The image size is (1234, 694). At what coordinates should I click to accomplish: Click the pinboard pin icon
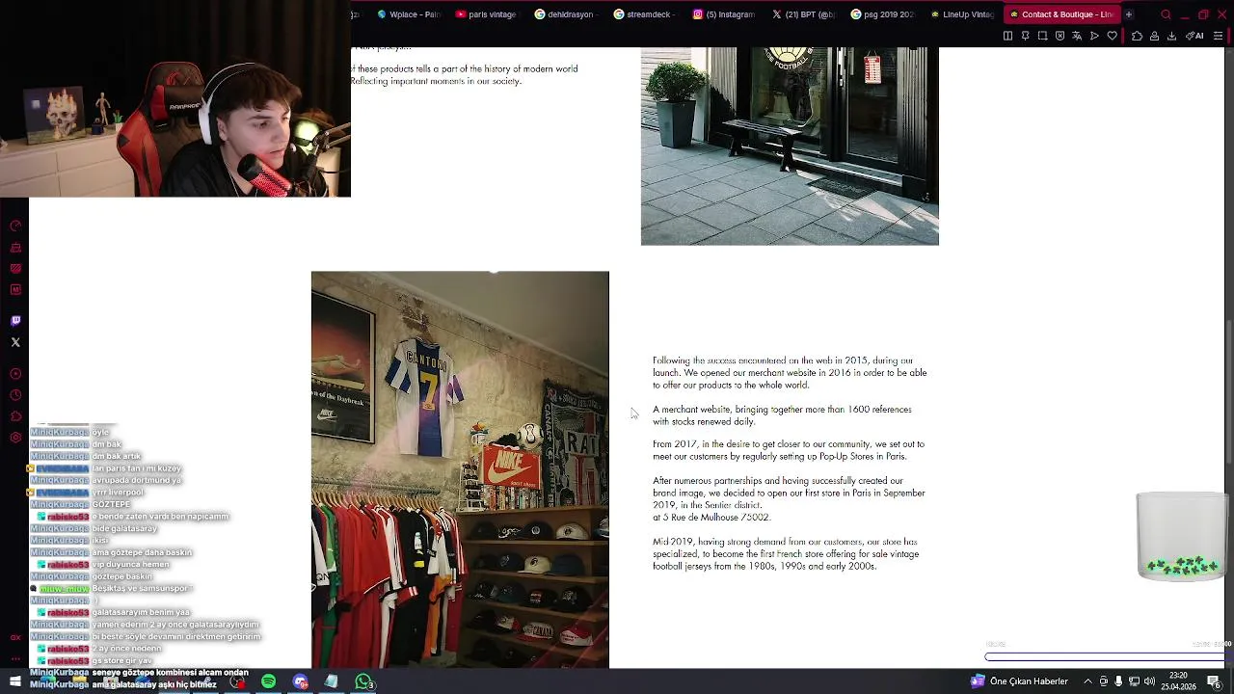pyautogui.click(x=1025, y=36)
